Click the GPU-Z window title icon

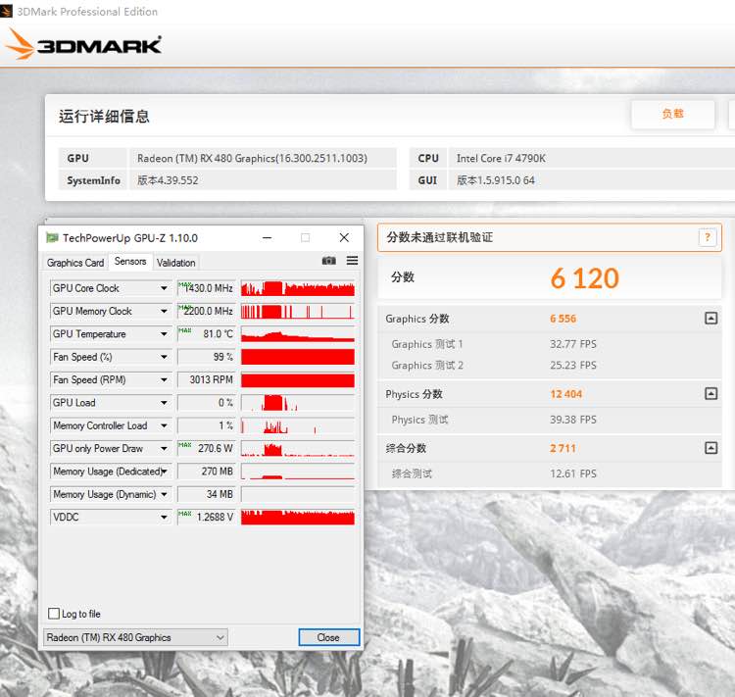pos(52,238)
